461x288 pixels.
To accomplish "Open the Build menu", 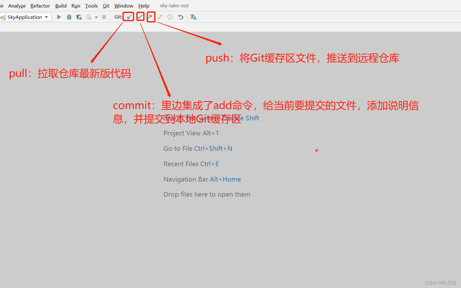I will pyautogui.click(x=61, y=6).
